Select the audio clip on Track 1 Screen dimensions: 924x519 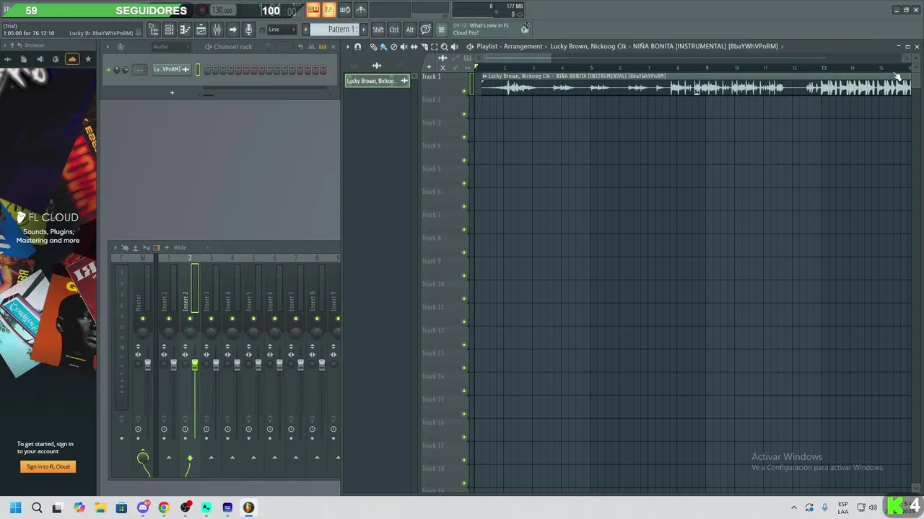(697, 85)
